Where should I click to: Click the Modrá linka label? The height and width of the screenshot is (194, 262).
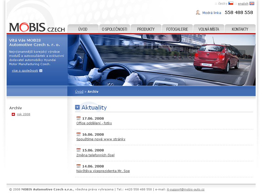pyautogui.click(x=212, y=13)
